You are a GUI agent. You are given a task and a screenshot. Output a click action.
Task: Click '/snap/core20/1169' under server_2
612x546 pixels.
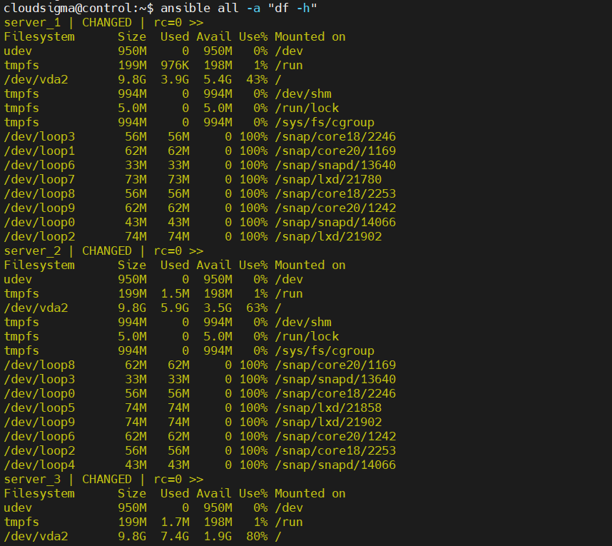[x=335, y=365]
